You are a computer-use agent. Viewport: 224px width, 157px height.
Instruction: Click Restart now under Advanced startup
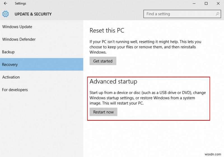click(103, 112)
